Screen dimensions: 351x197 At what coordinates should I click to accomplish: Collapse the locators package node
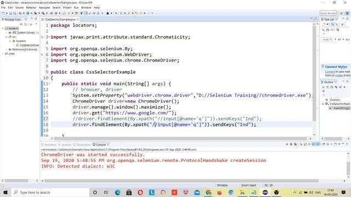pos(10,41)
